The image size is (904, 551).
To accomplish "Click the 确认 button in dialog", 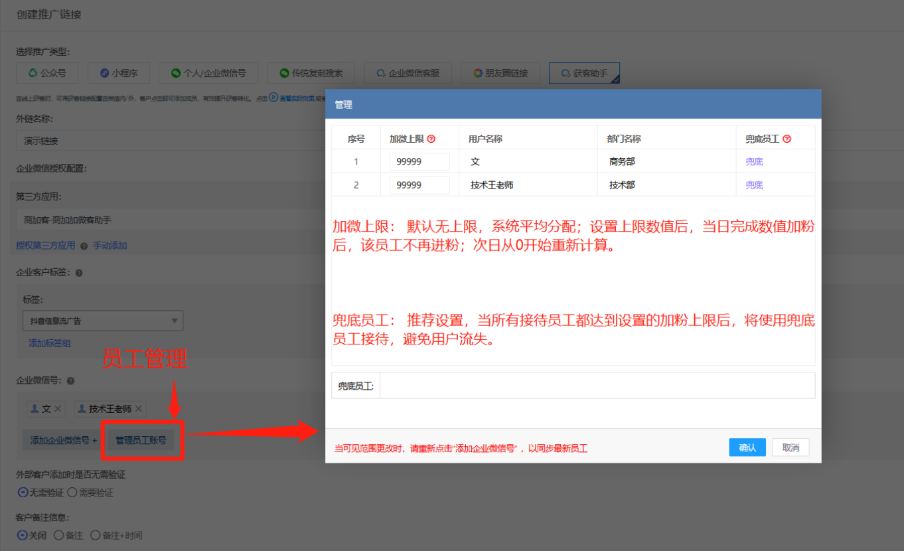I will pos(747,447).
